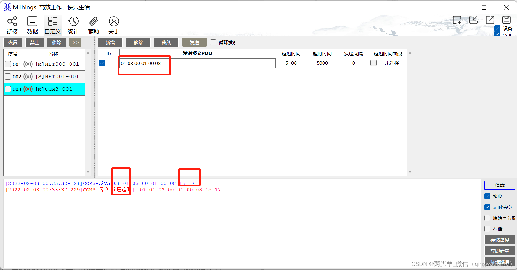This screenshot has width=517, height=270.
Task: Click the 禁止 button
Action: coord(35,42)
